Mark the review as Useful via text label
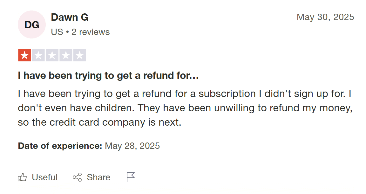The image size is (366, 194). 45,177
